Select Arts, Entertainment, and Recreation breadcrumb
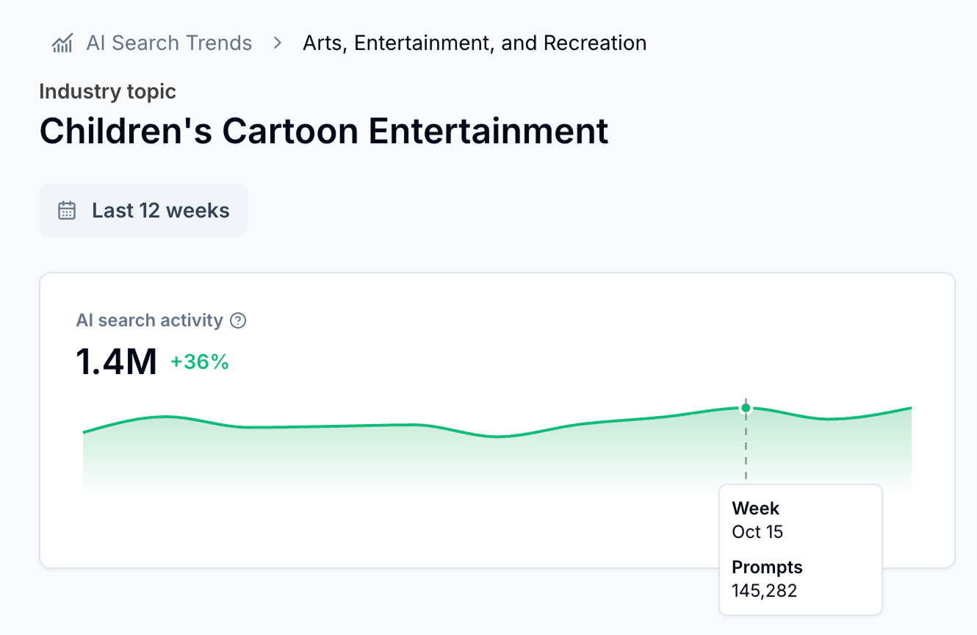The image size is (977, 635). [475, 43]
